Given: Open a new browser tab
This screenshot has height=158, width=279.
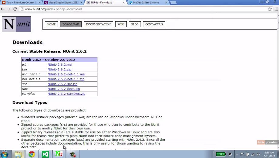Looking at the screenshot, I should tap(173, 2).
